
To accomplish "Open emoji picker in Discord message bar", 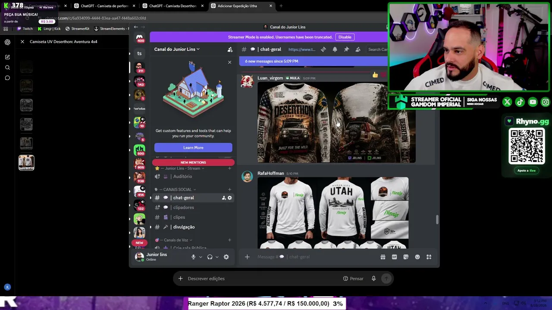I will tap(417, 257).
